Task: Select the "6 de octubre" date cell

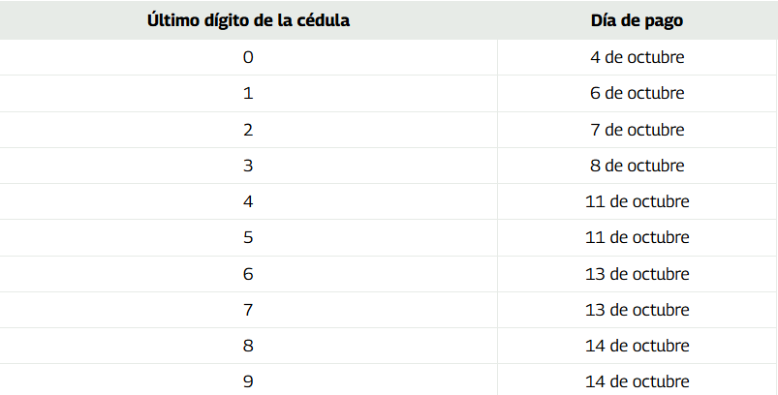Action: (637, 93)
